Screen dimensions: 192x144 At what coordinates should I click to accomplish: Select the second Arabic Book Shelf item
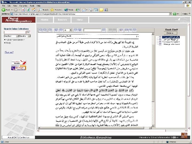click(x=171, y=39)
